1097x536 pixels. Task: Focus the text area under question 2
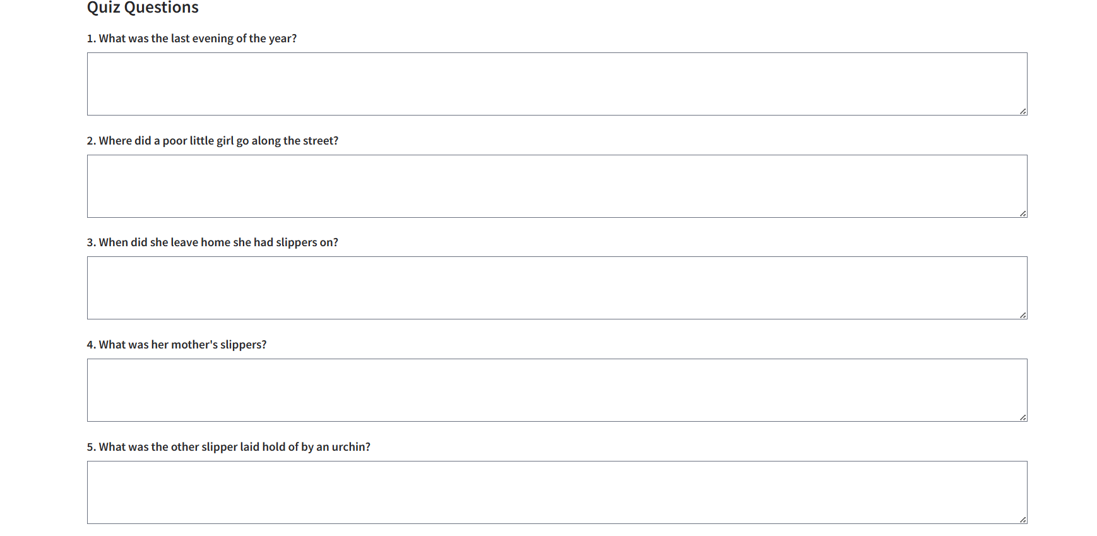555,186
